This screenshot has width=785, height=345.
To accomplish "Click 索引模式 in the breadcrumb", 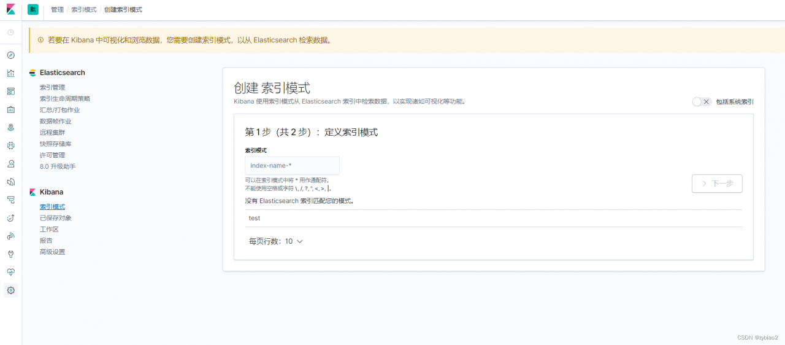I will [x=84, y=10].
